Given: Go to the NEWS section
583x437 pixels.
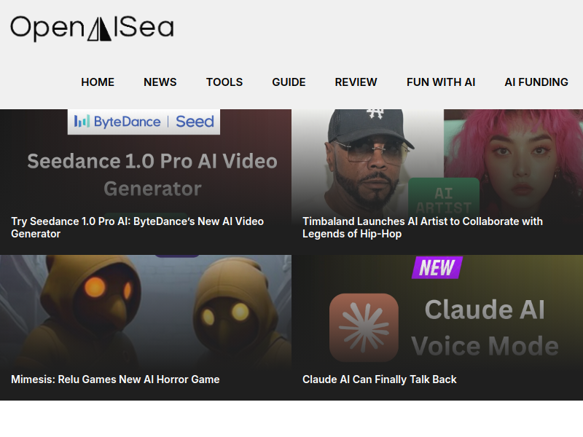Looking at the screenshot, I should (160, 82).
